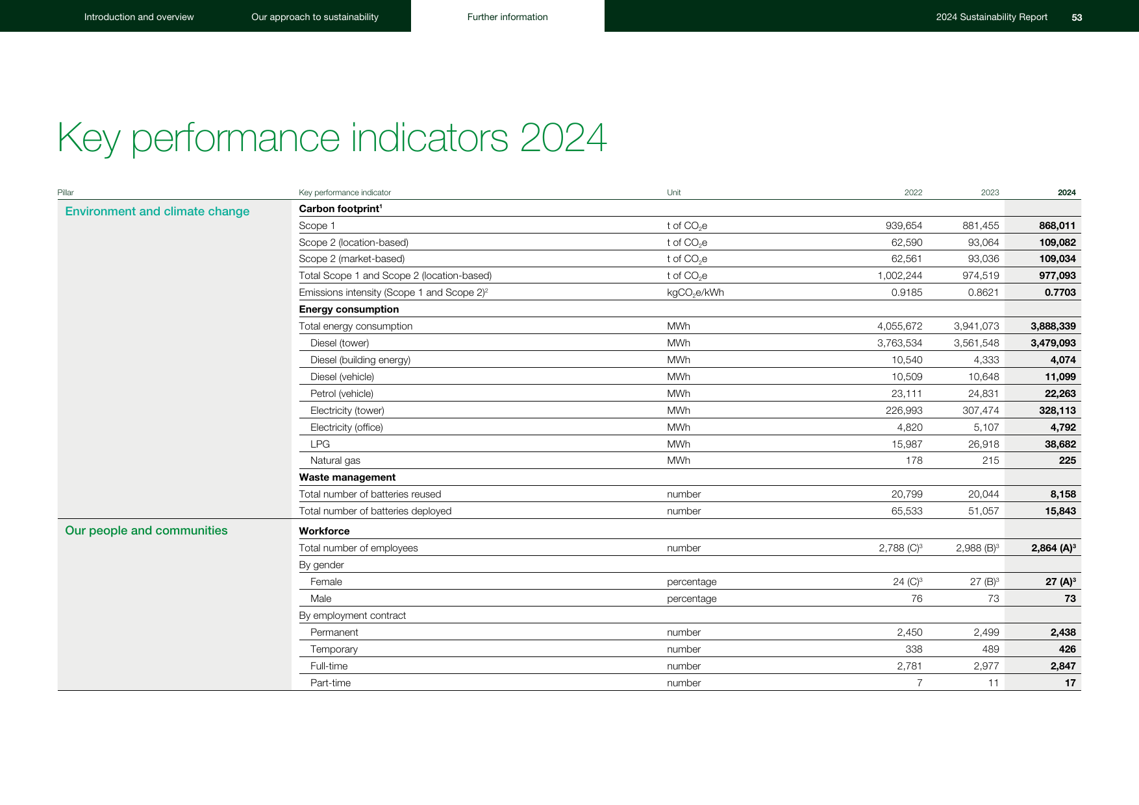Switch to Our approach to sustainability tab

coord(315,17)
